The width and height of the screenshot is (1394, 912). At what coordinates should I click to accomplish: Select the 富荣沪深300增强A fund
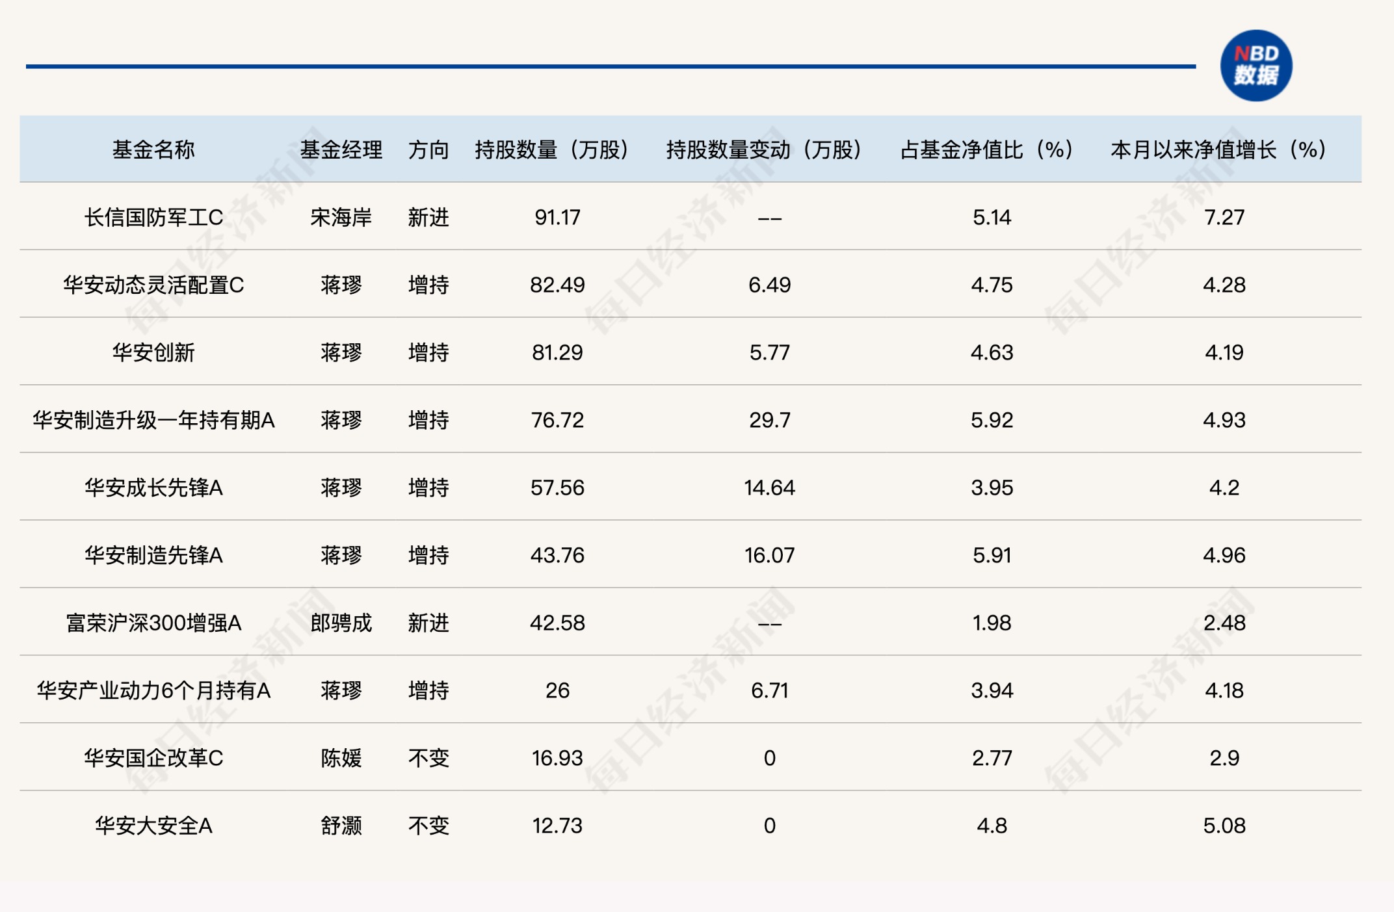point(153,623)
